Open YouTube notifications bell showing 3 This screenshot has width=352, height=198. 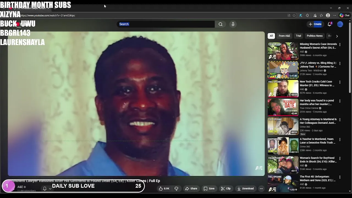pos(329,24)
